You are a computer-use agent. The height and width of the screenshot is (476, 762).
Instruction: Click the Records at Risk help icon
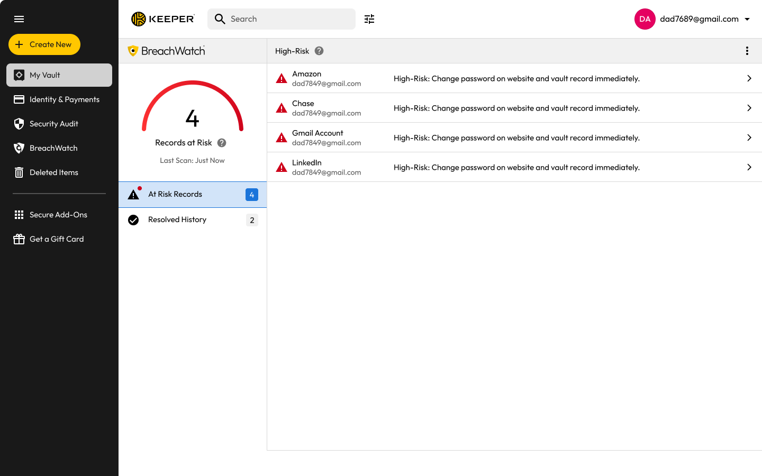221,143
